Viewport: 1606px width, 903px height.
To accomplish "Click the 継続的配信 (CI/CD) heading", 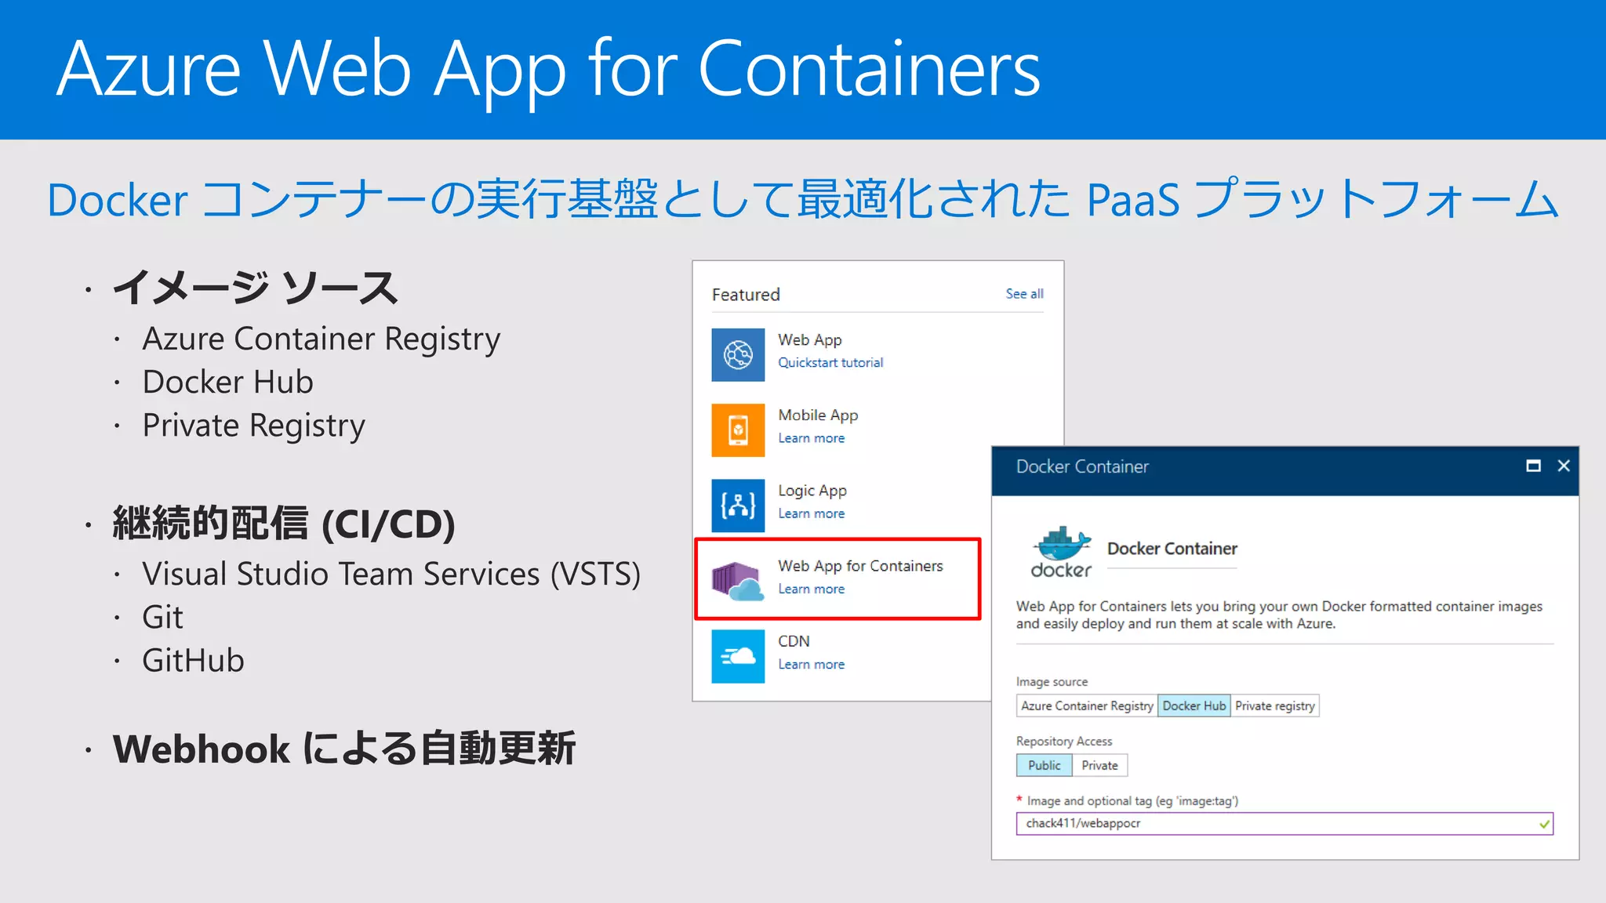I will click(284, 523).
